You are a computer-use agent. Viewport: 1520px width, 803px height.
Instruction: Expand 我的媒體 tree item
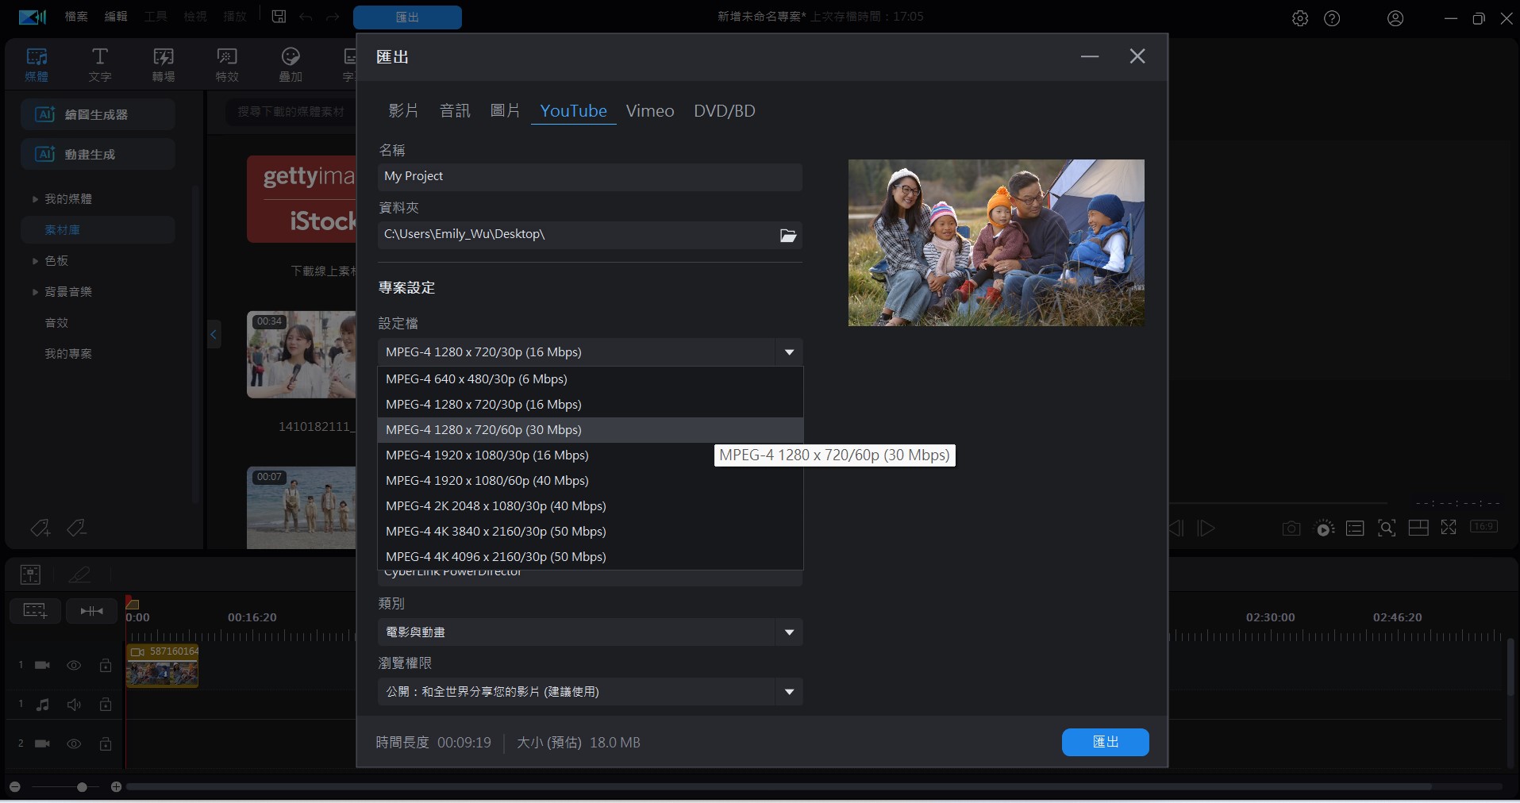[x=35, y=199]
